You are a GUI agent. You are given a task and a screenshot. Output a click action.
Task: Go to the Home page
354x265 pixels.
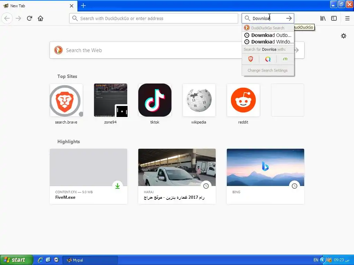[x=40, y=18]
